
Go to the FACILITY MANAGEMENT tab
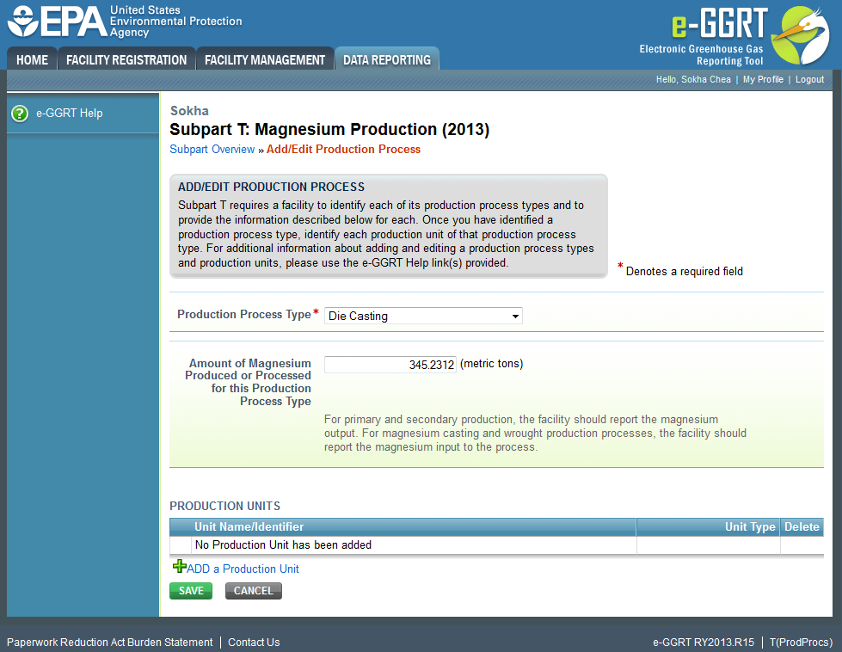(265, 59)
